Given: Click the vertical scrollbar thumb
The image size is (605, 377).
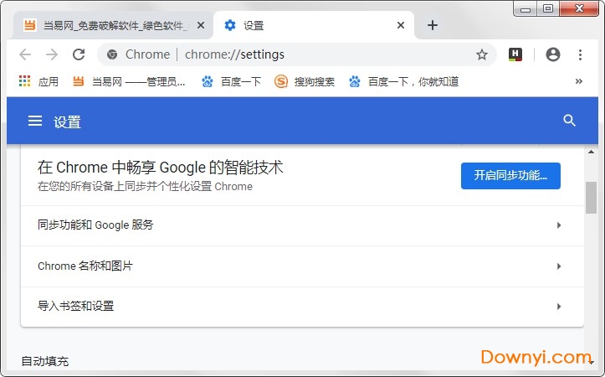Looking at the screenshot, I should (591, 197).
